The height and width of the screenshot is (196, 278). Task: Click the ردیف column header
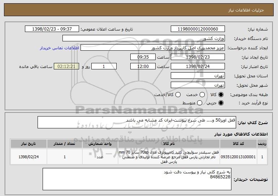pos(262,144)
